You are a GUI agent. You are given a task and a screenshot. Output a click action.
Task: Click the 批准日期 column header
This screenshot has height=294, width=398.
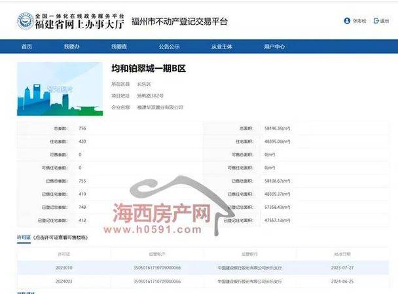pyautogui.click(x=342, y=254)
